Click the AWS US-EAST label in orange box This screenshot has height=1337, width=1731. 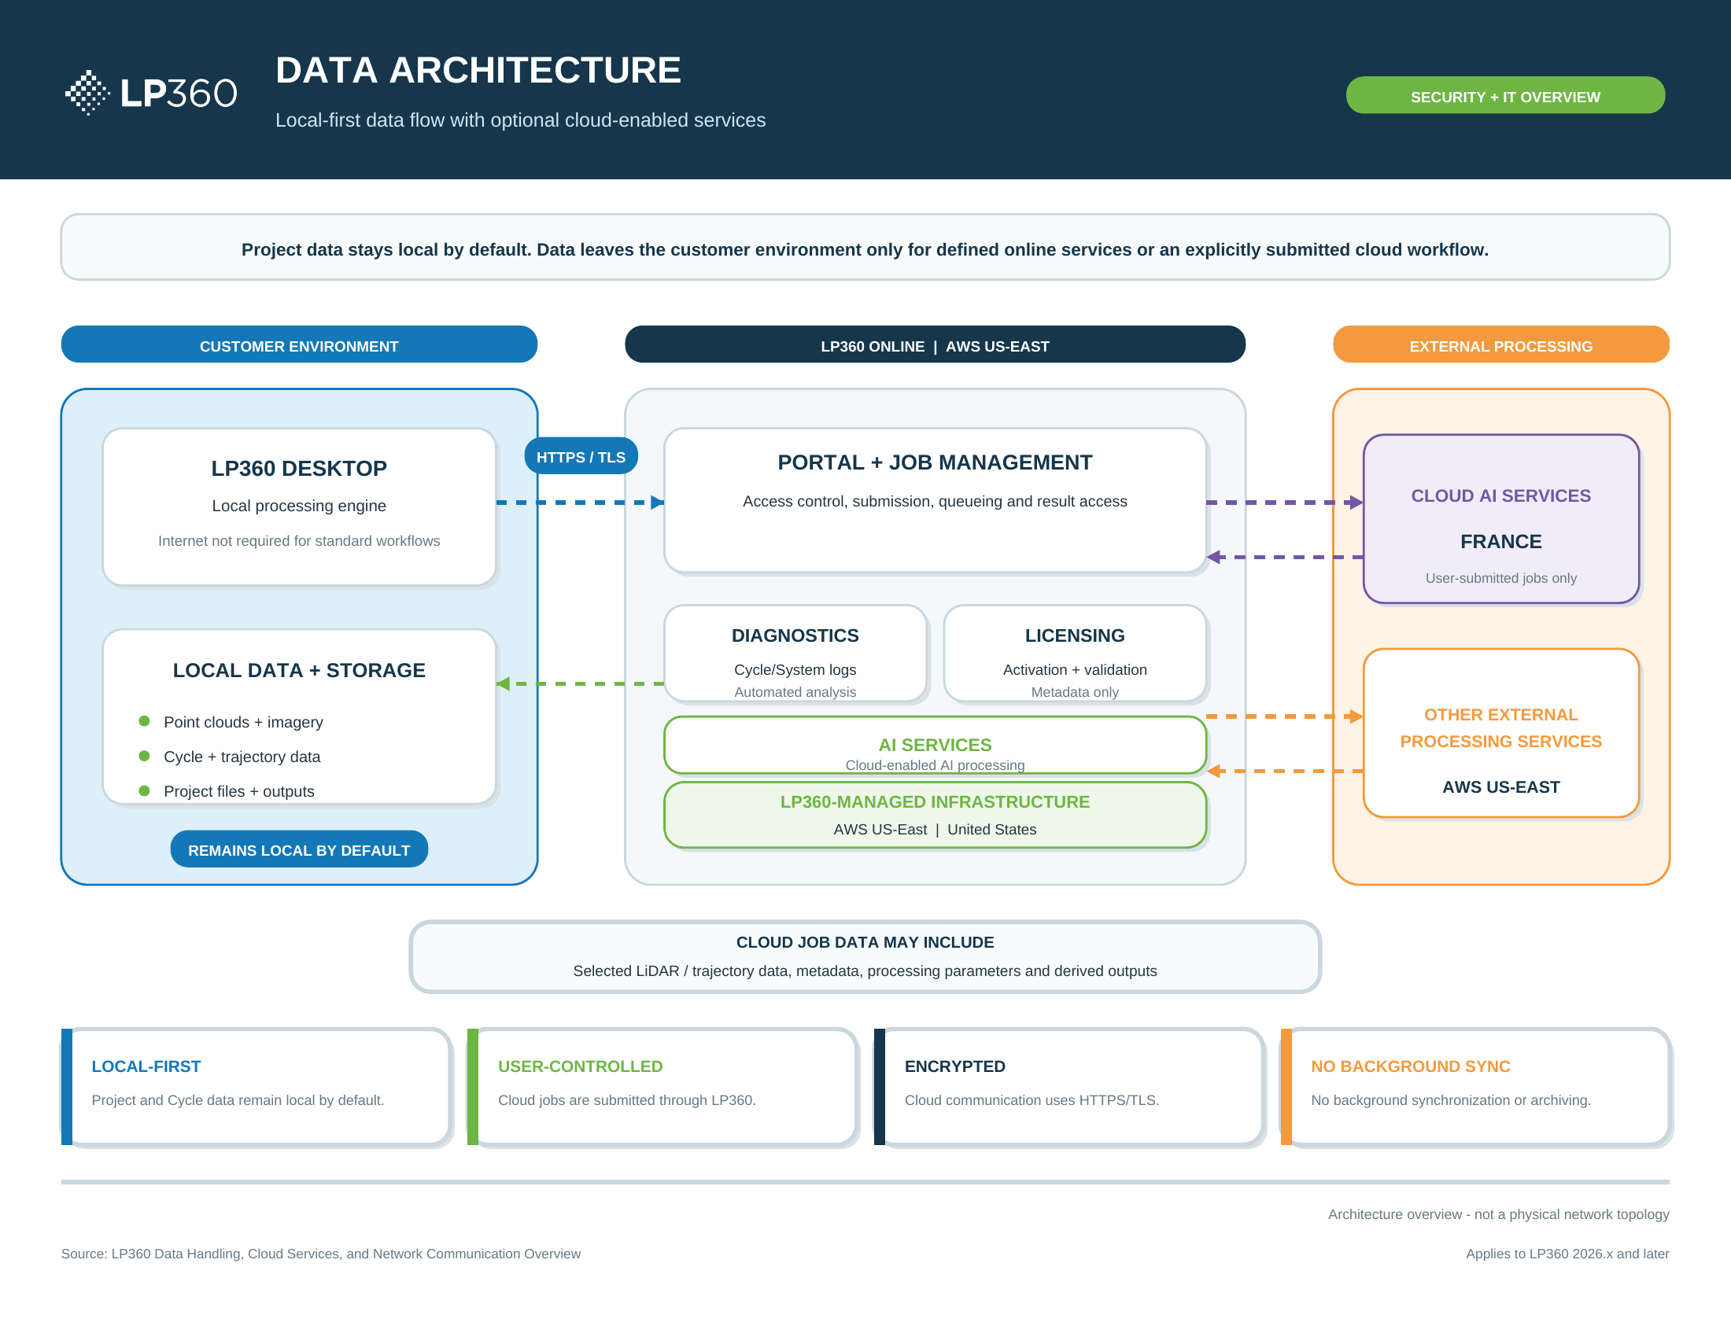point(1500,786)
